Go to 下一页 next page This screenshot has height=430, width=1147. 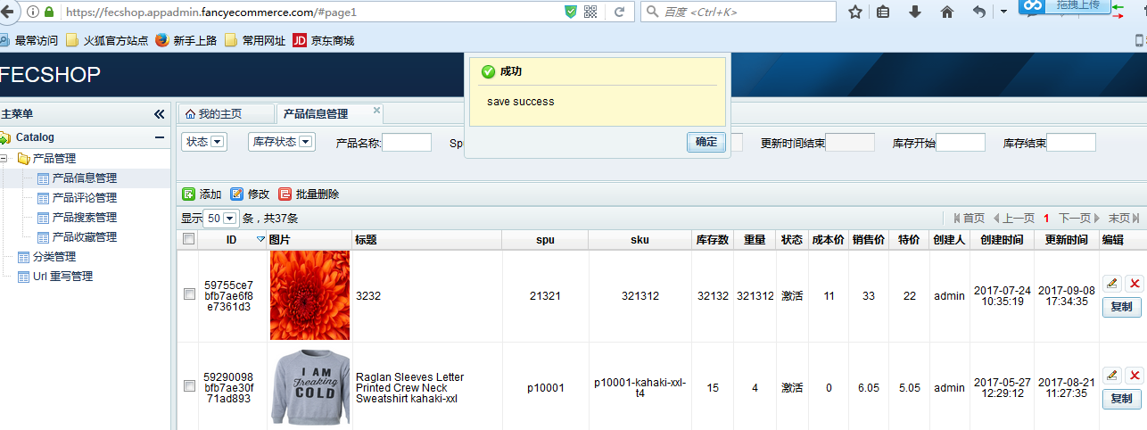tap(1078, 219)
